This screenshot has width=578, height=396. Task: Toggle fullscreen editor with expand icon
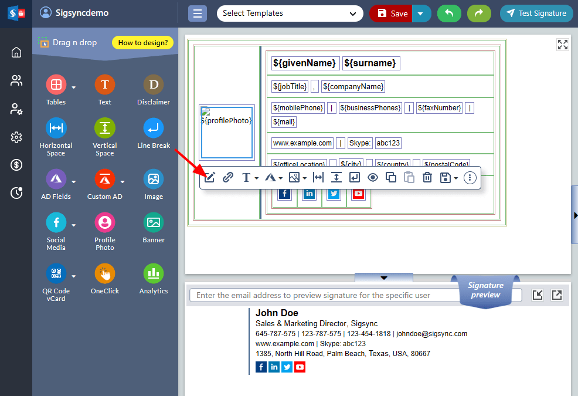click(x=562, y=45)
